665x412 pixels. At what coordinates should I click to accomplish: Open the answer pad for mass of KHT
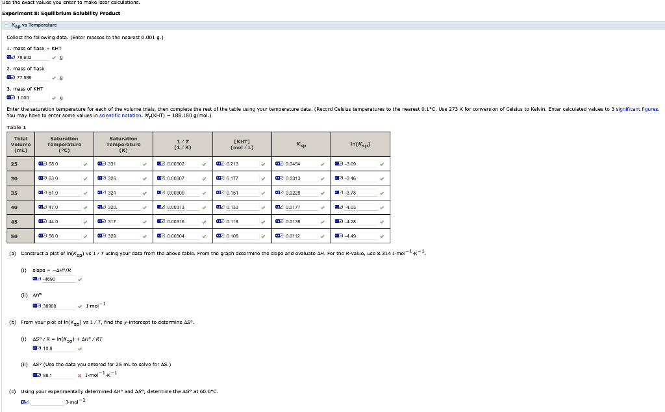coord(11,97)
